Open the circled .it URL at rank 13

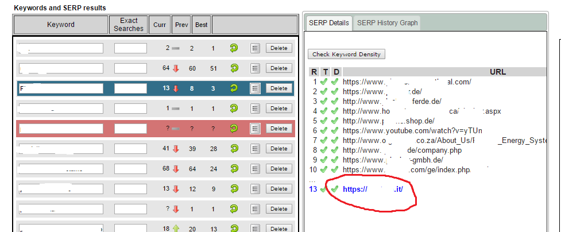[377, 189]
